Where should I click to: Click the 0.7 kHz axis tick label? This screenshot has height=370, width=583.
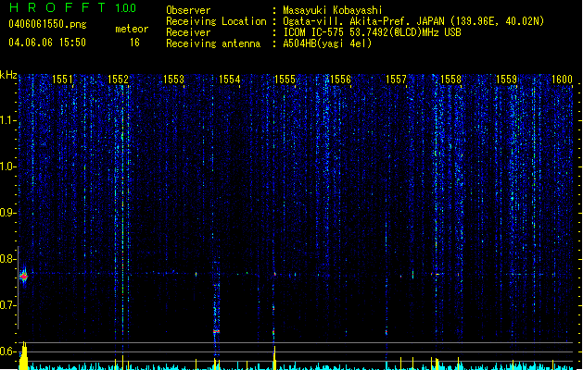click(6, 305)
